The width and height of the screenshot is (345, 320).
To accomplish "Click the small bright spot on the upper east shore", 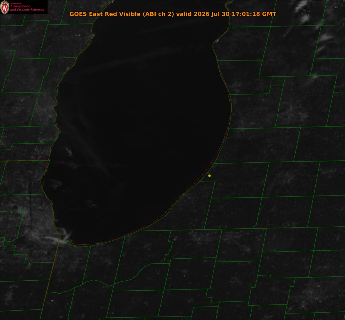I will (x=217, y=41).
